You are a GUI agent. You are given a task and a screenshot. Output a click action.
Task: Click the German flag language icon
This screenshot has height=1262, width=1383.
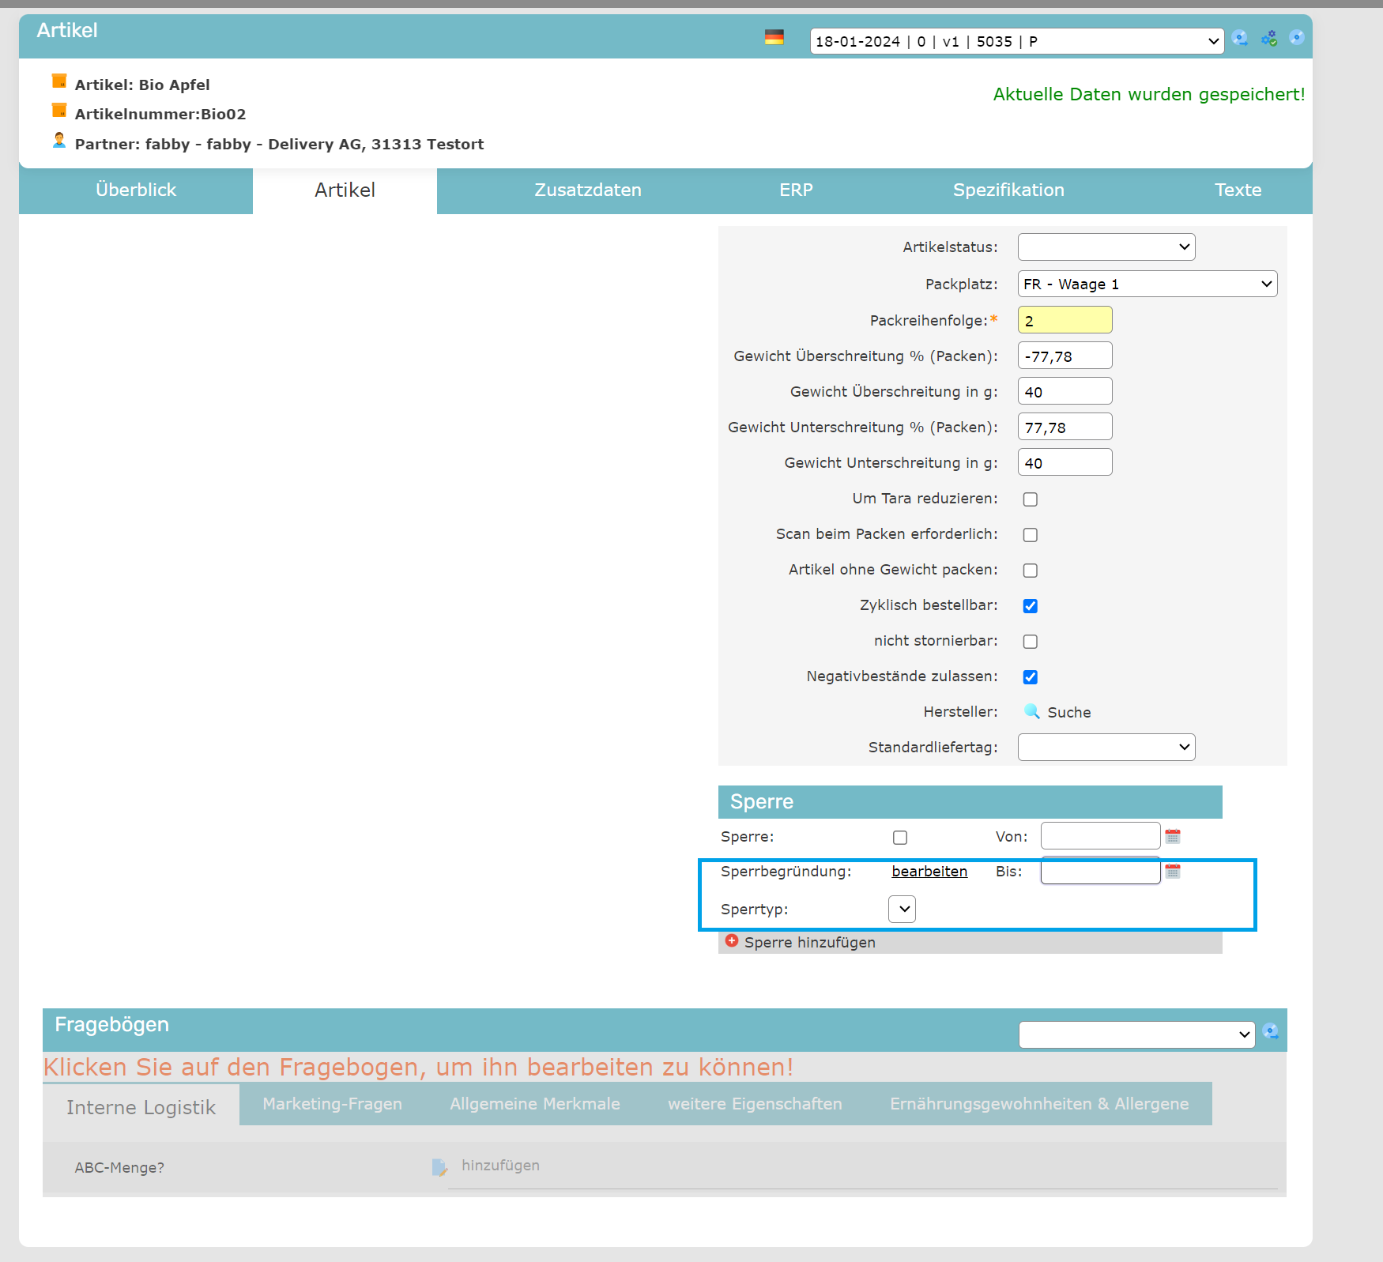tap(774, 37)
